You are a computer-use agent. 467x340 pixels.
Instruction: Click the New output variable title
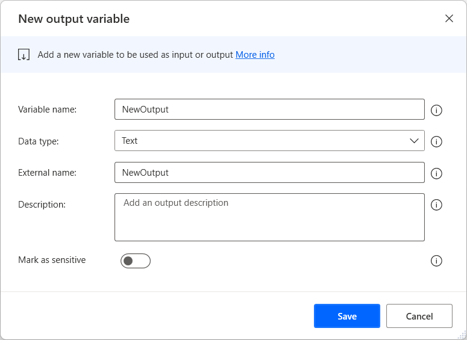pyautogui.click(x=74, y=19)
